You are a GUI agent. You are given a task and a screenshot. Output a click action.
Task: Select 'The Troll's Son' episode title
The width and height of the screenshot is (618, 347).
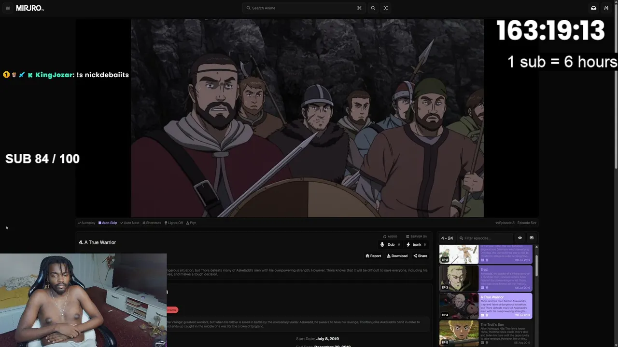(x=492, y=325)
